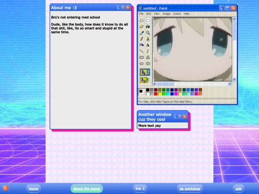Pick the Polygon shape tool

[148, 57]
